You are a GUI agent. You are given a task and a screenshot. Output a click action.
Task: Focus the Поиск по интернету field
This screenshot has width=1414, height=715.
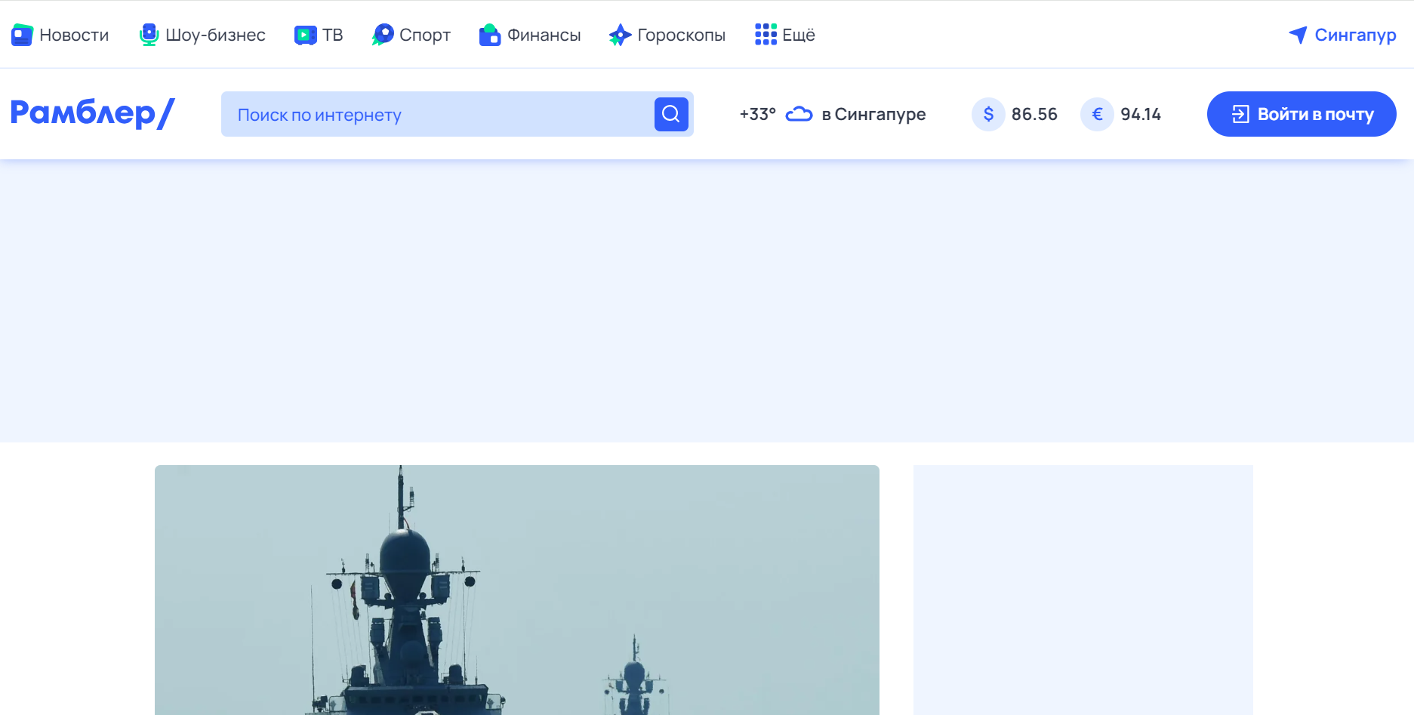pos(438,114)
